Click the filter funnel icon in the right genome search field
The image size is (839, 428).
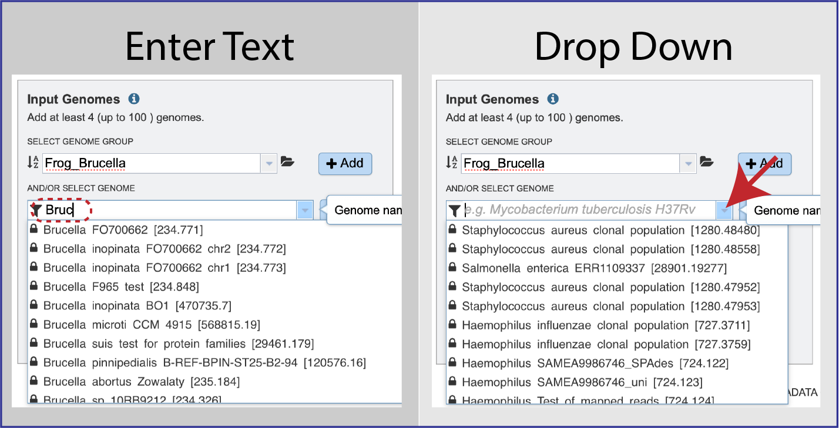(454, 210)
